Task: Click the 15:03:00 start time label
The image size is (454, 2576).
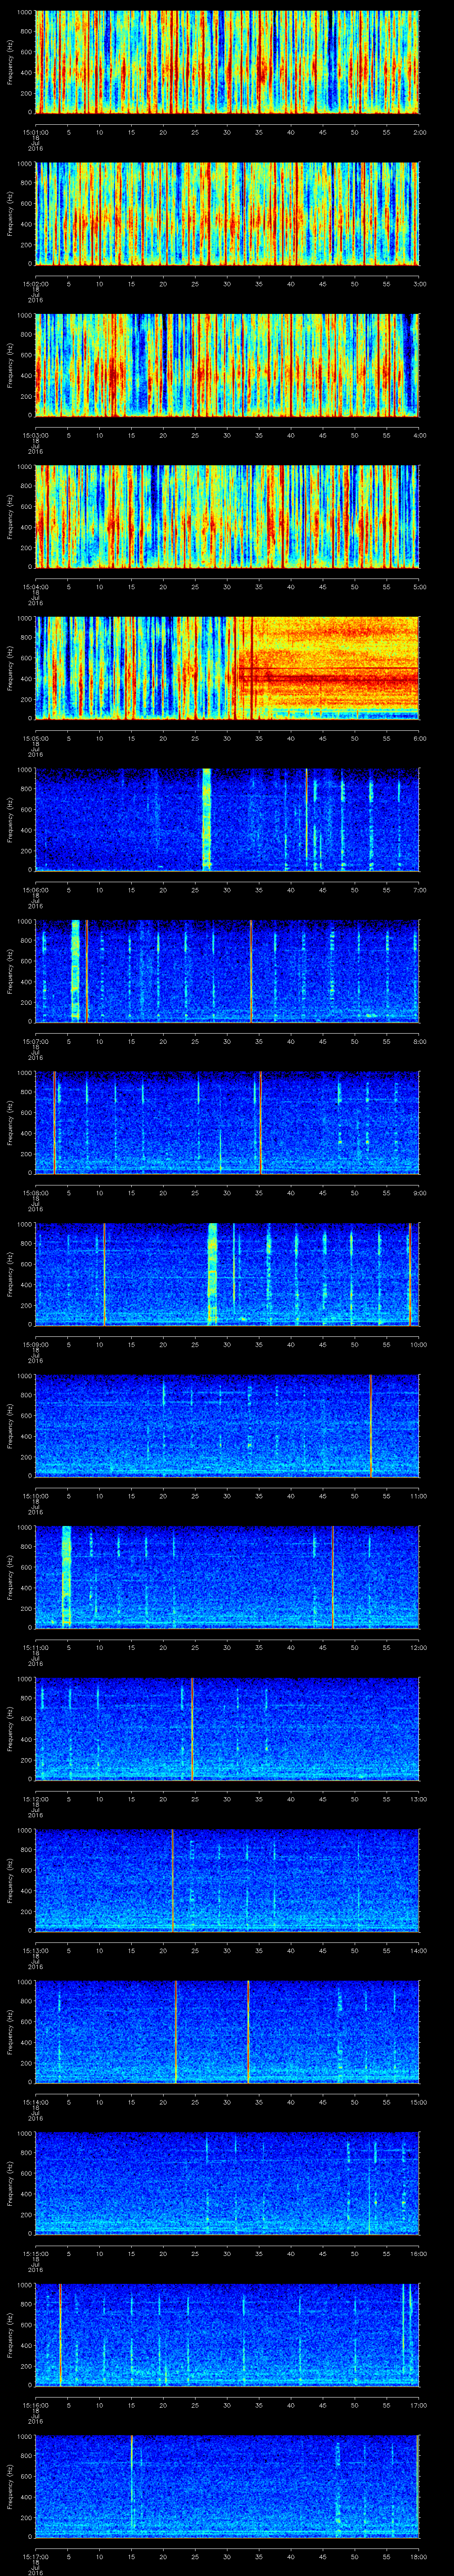Action: [35, 435]
